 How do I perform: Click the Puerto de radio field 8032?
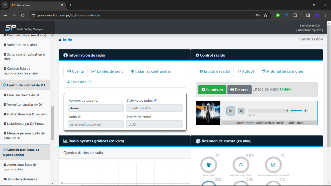click(x=154, y=124)
